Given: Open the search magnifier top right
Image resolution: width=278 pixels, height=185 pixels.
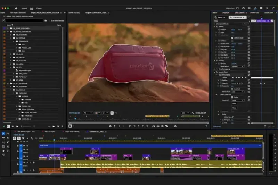Looking at the screenshot, I should 267,8.
